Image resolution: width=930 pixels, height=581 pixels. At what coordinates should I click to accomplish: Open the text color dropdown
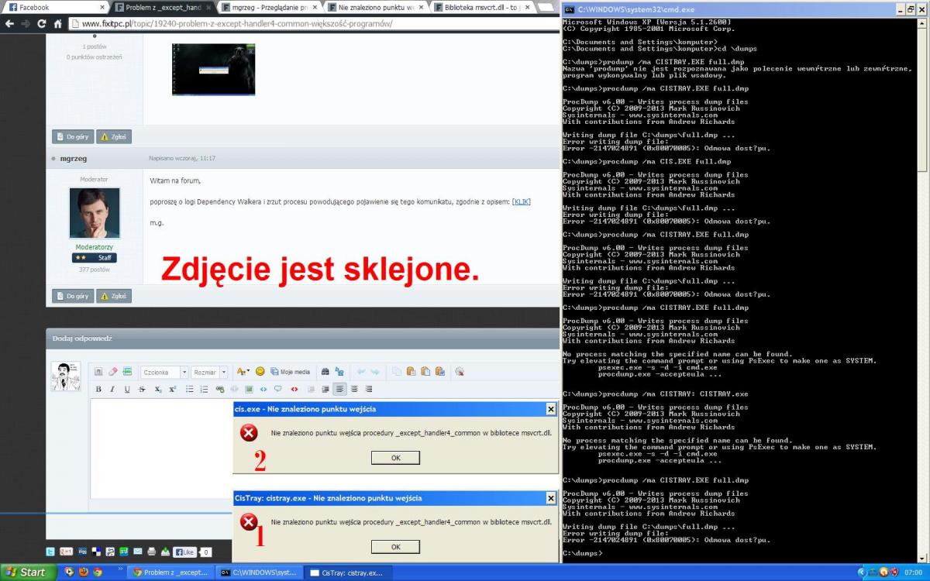pyautogui.click(x=243, y=372)
